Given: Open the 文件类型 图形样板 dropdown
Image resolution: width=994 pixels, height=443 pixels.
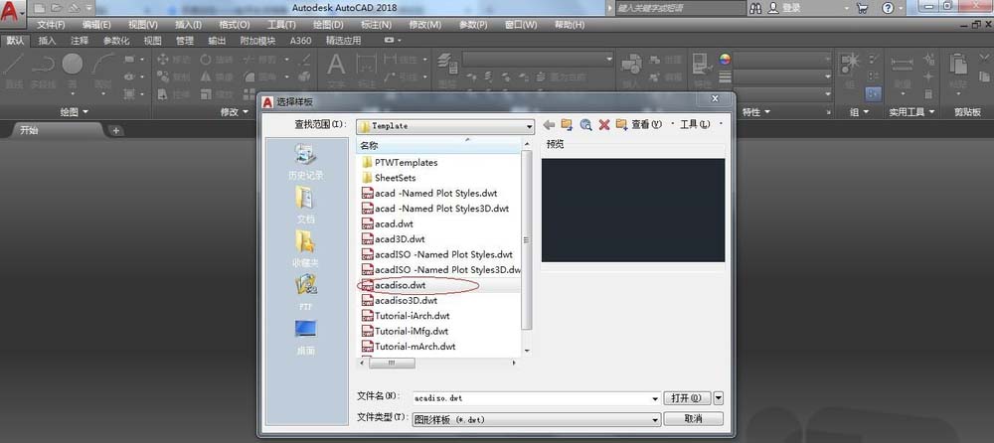Looking at the screenshot, I should (x=537, y=419).
